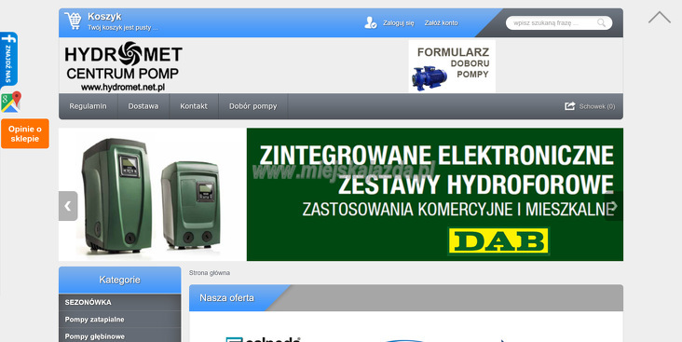Image resolution: width=682 pixels, height=342 pixels.
Task: Open the Kontakt menu item
Action: (194, 106)
